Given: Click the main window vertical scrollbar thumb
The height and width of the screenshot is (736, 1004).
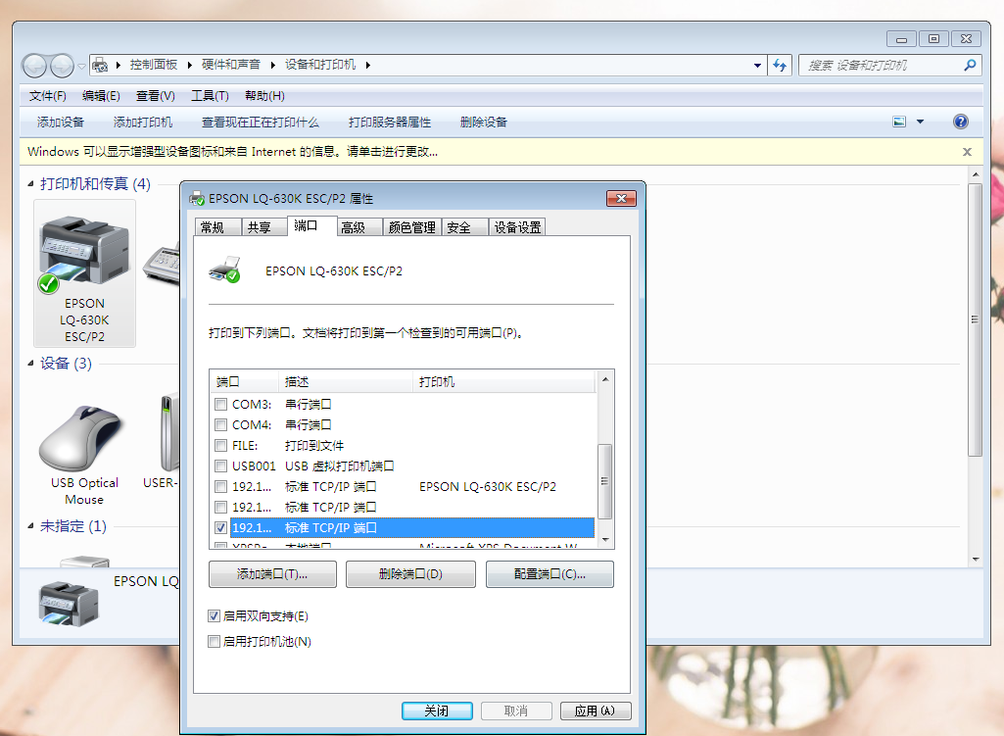Looking at the screenshot, I should (975, 319).
